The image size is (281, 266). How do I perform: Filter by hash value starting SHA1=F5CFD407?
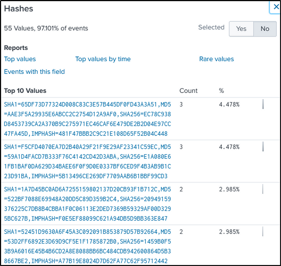(x=87, y=161)
